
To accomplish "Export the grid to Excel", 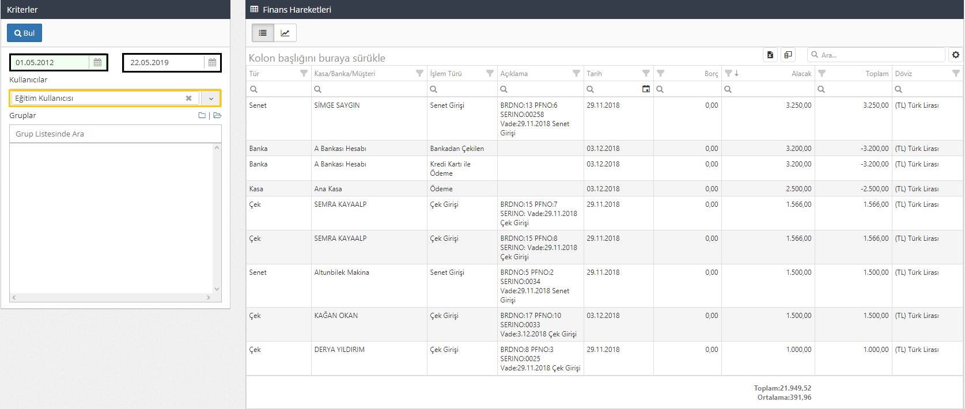I will pyautogui.click(x=770, y=55).
